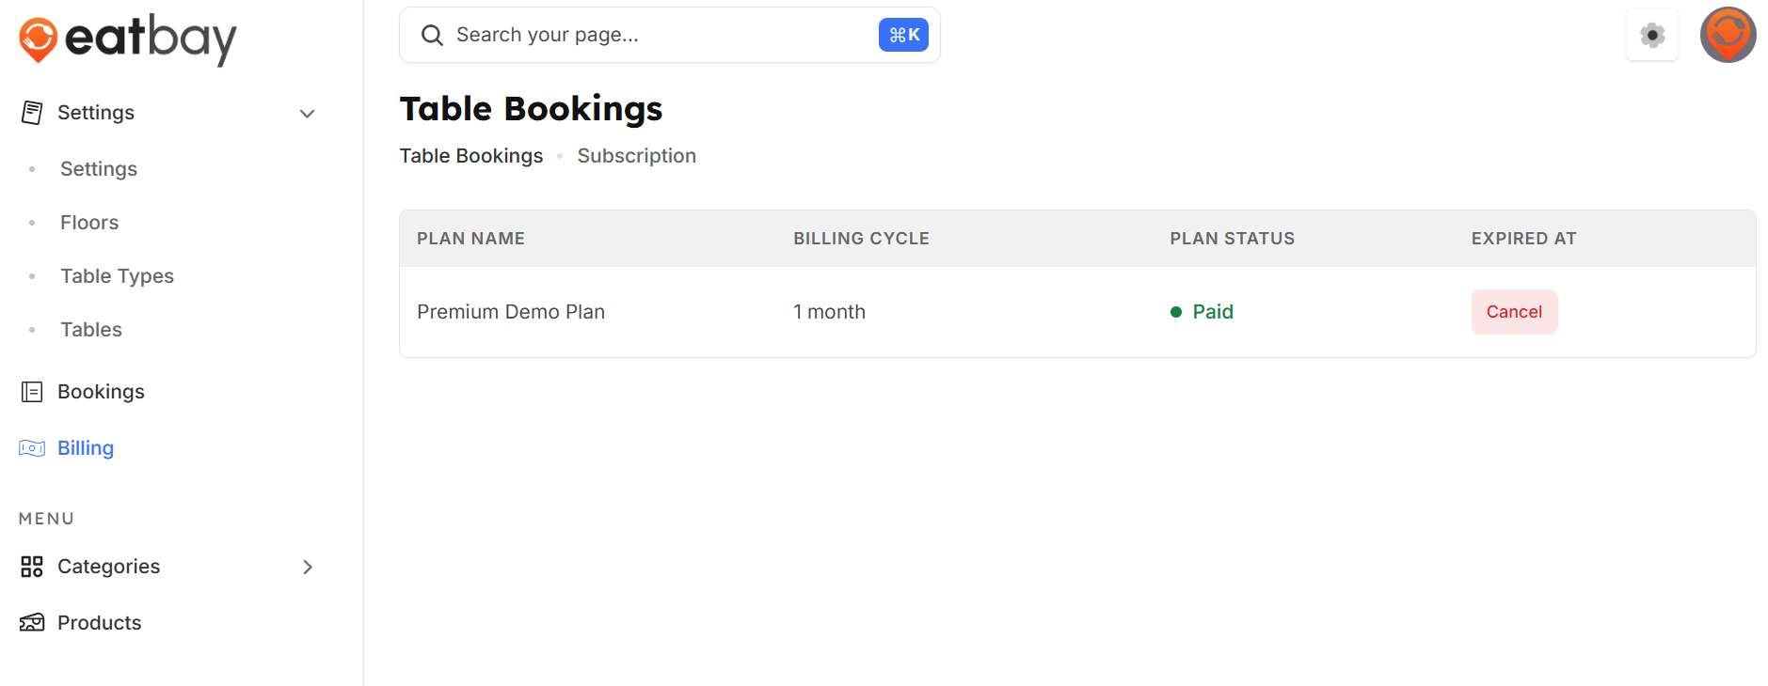
Task: Expand the Categories submenu arrow
Action: tap(307, 567)
